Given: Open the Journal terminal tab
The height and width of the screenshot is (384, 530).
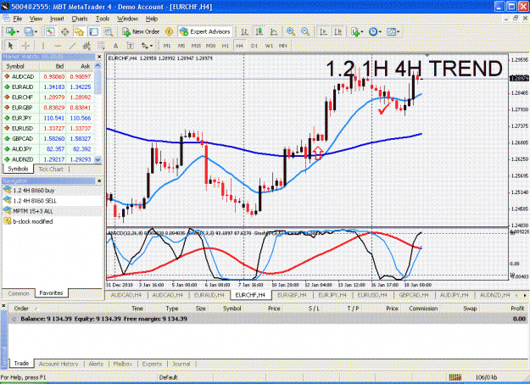Looking at the screenshot, I should tap(181, 364).
